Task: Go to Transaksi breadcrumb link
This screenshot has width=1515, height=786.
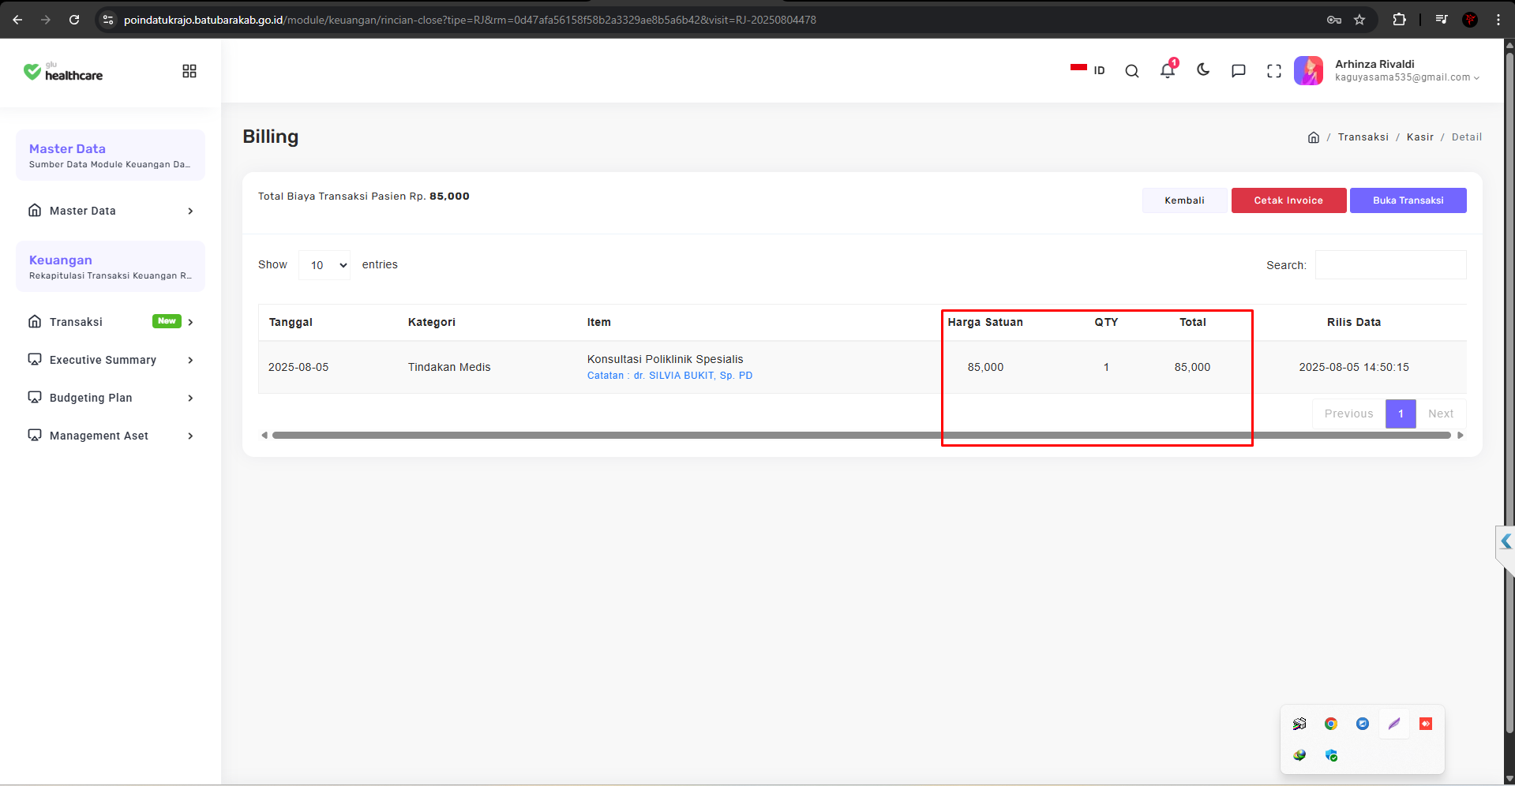Action: (x=1363, y=137)
